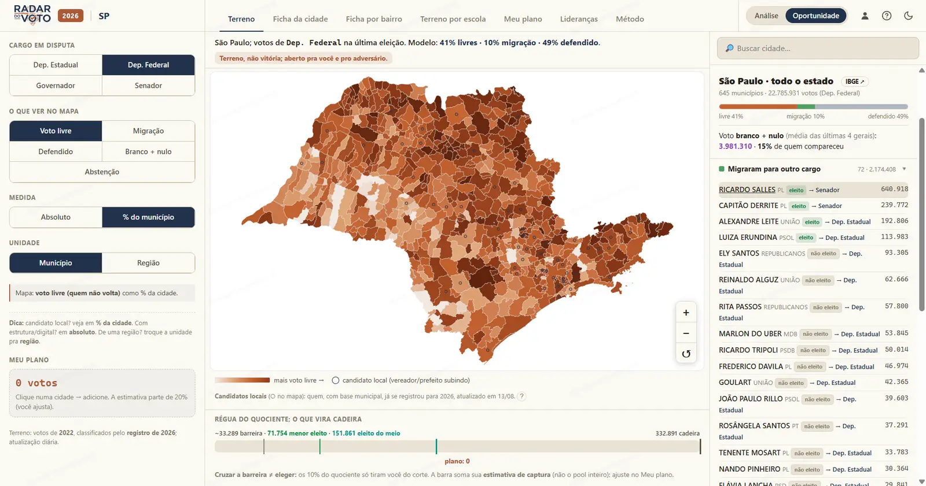Open the Terreno por escola tab
The width and height of the screenshot is (926, 486).
(x=453, y=19)
